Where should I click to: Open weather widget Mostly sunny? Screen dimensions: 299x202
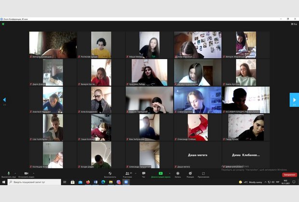coord(250,182)
